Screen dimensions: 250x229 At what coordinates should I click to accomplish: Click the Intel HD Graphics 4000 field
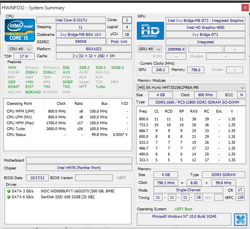(205, 28)
